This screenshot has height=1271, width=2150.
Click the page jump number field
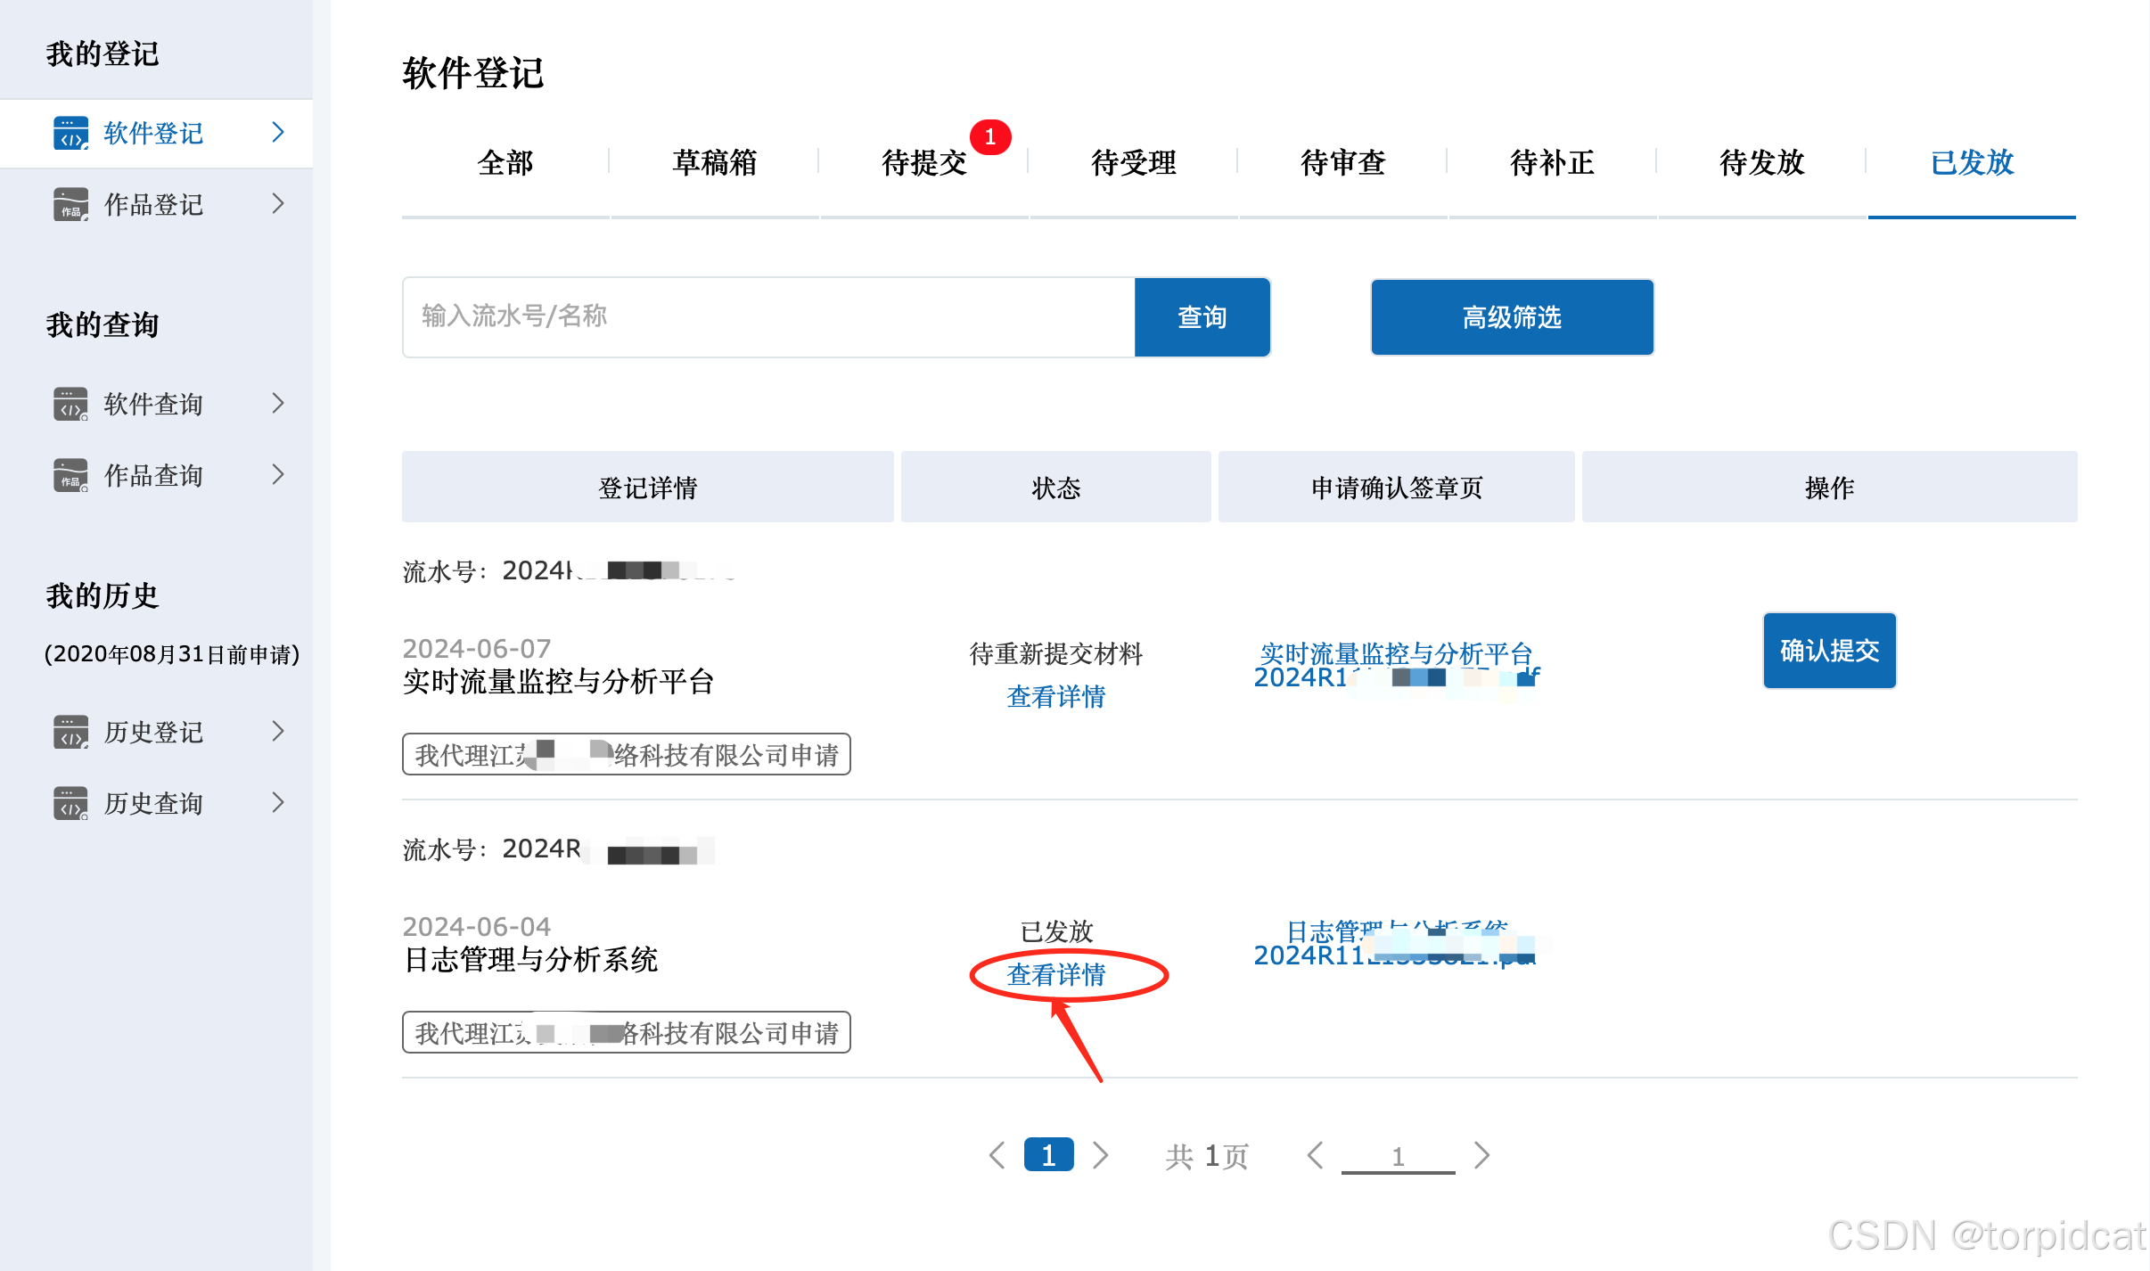pyautogui.click(x=1398, y=1156)
